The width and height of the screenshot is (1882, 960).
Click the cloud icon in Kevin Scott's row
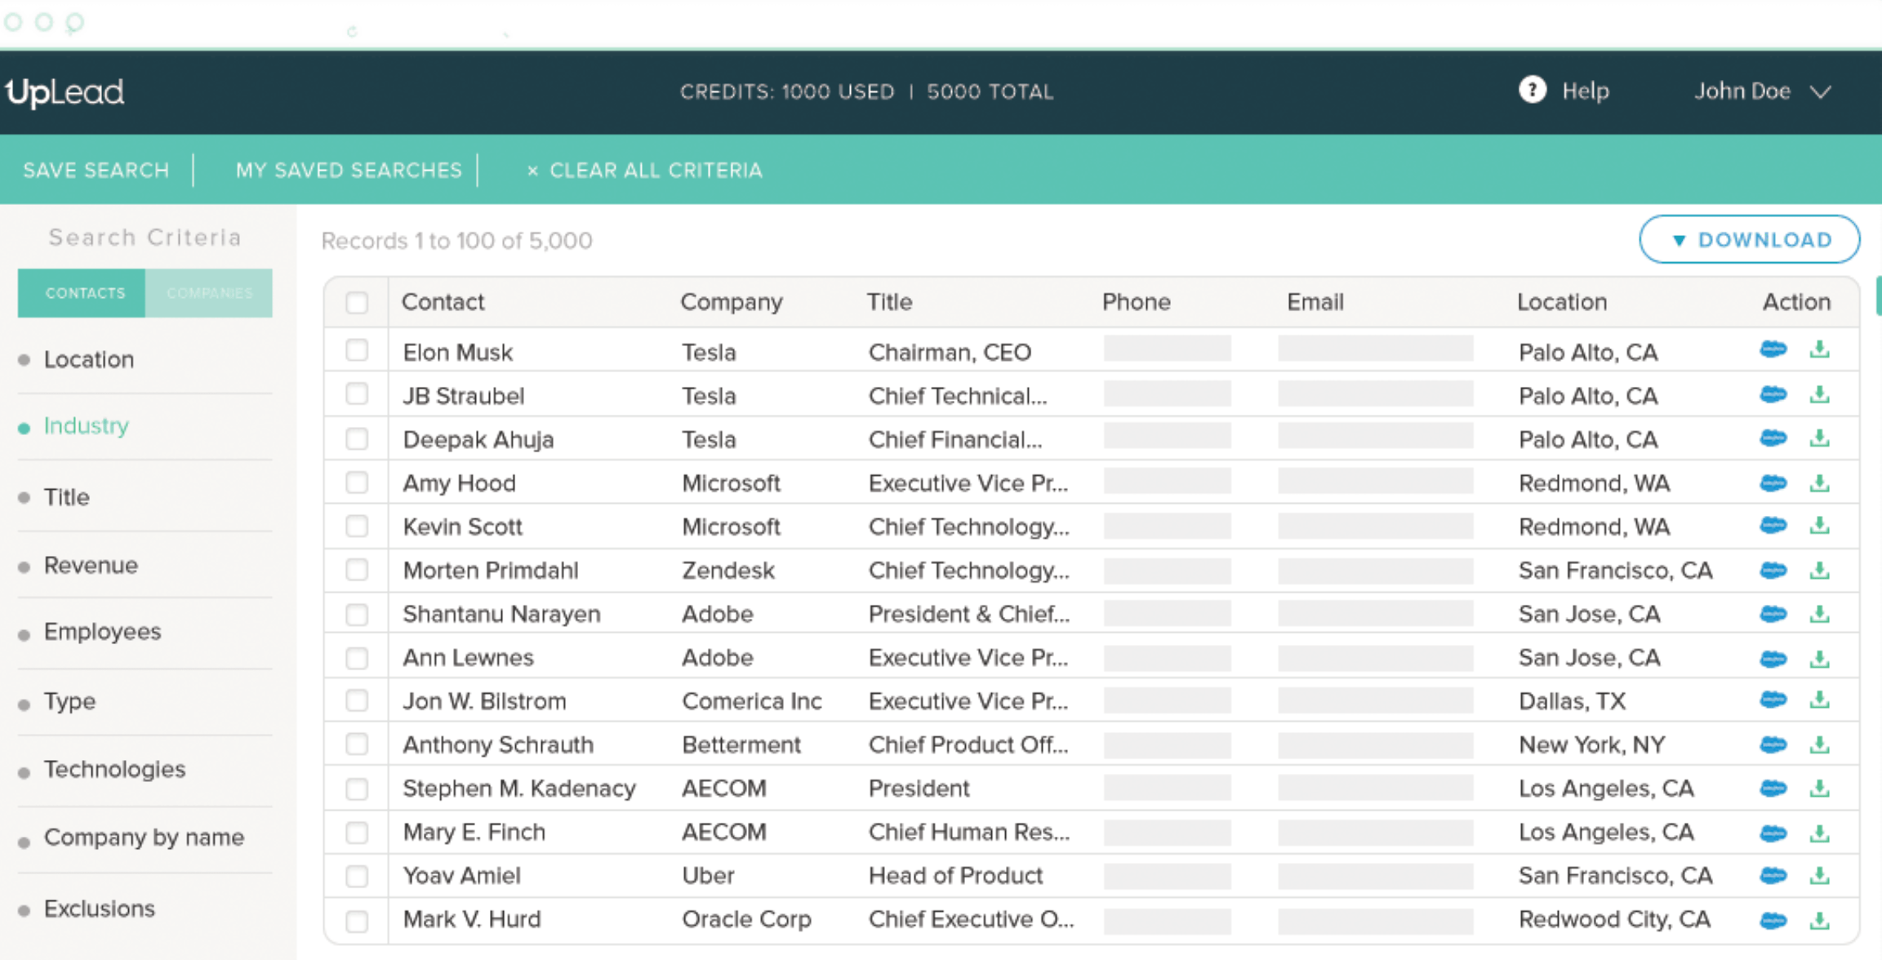click(1773, 525)
